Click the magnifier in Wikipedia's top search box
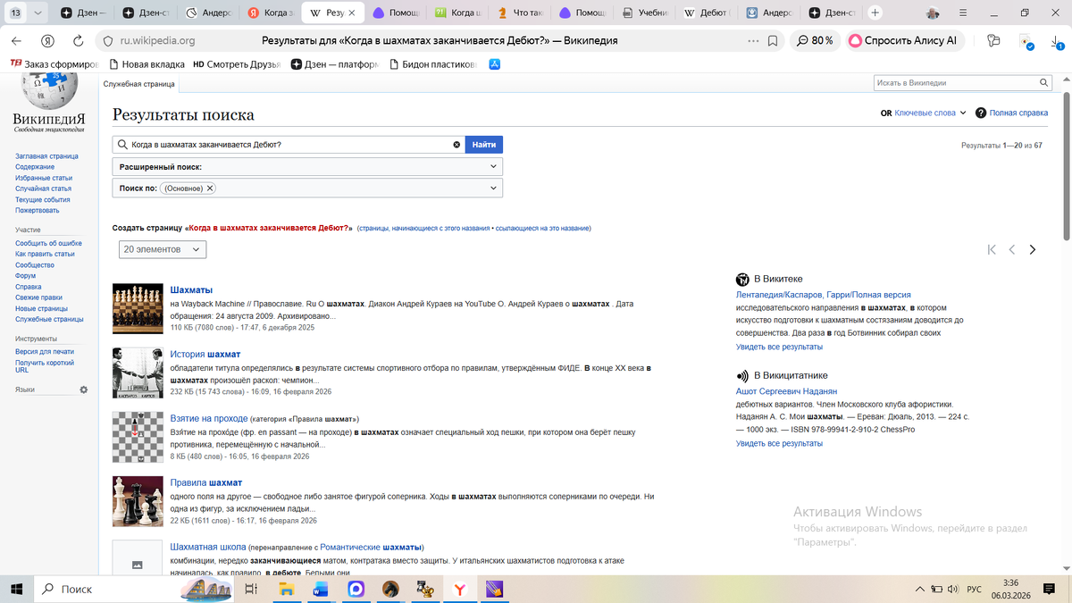1072x603 pixels. click(x=1044, y=83)
